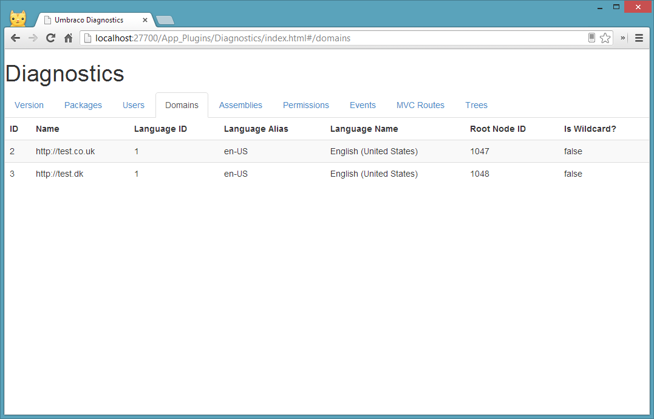Select the http://test.co.uk domain name cell
This screenshot has height=419, width=654.
point(66,151)
